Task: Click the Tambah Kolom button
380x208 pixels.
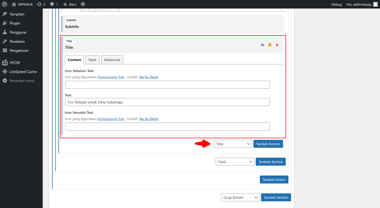Action: [274, 180]
